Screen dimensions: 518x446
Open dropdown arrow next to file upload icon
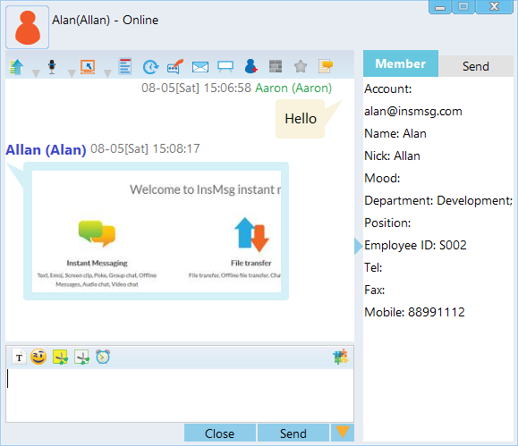(x=36, y=73)
